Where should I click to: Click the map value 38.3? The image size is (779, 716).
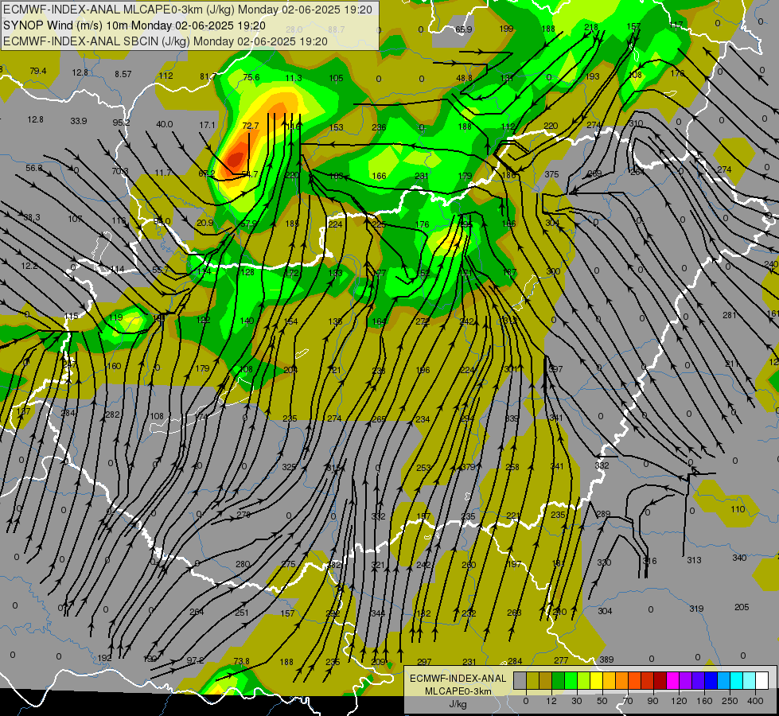point(32,217)
